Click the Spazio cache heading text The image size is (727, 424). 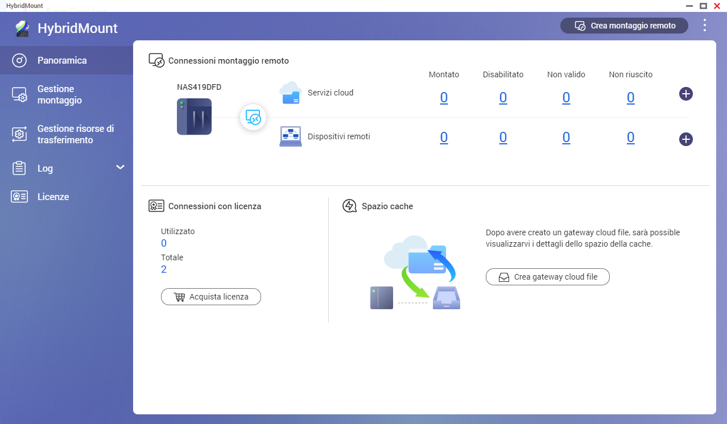tap(387, 206)
